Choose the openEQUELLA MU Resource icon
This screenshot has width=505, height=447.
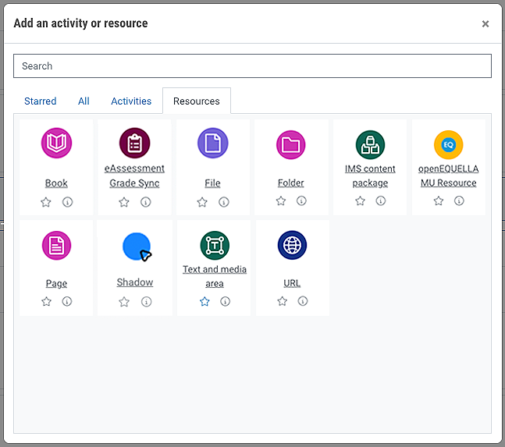pyautogui.click(x=448, y=144)
